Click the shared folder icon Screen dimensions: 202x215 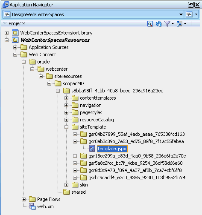click(67, 192)
